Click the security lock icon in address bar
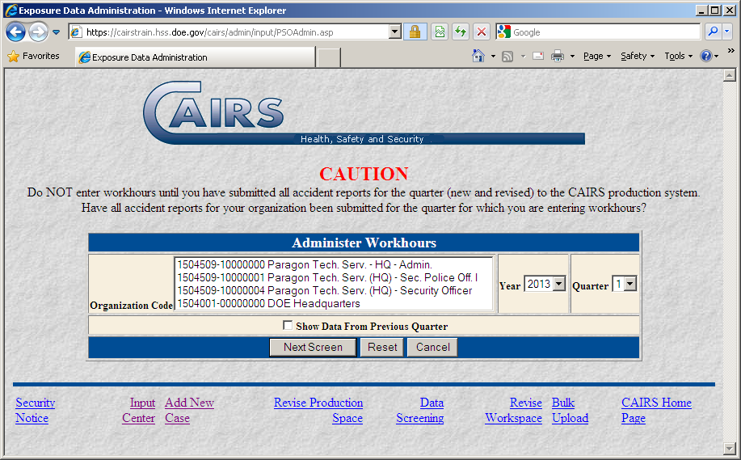 (415, 32)
